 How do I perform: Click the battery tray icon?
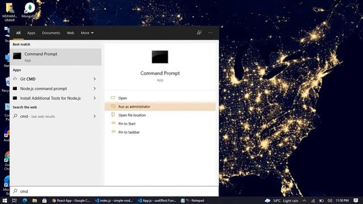click(x=322, y=201)
